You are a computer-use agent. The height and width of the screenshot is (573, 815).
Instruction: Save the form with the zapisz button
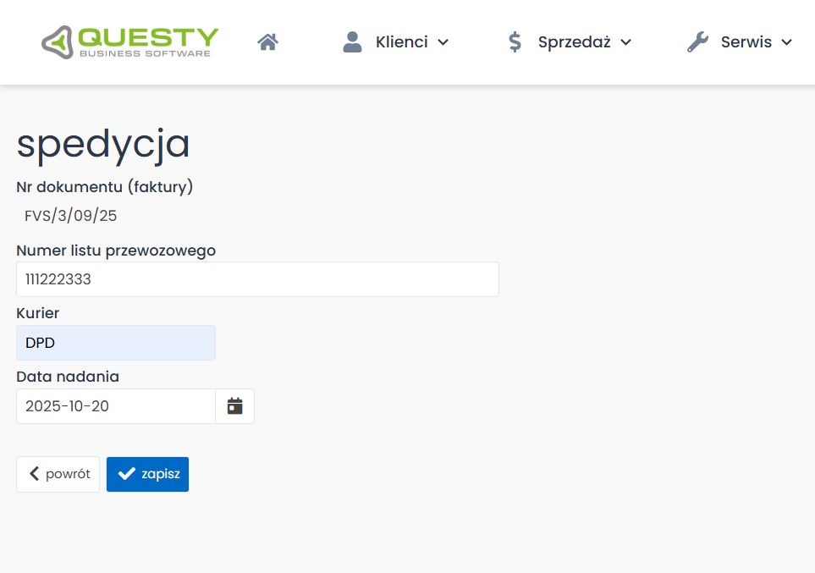(147, 474)
